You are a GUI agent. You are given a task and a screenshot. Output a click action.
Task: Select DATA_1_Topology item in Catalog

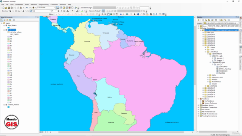(225, 69)
